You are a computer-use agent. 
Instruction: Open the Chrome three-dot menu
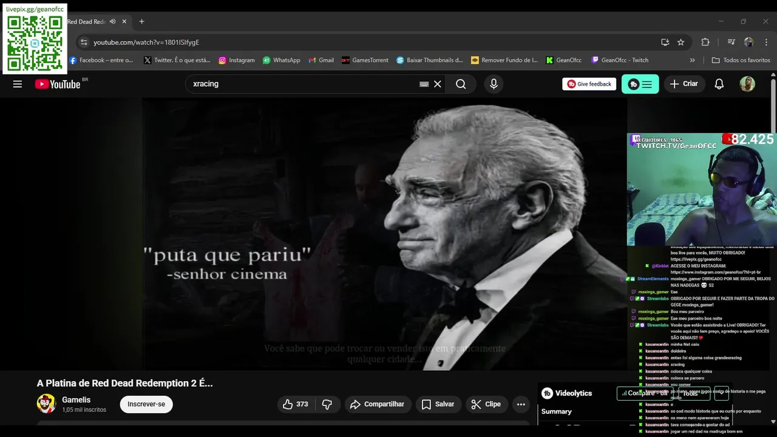pos(766,42)
